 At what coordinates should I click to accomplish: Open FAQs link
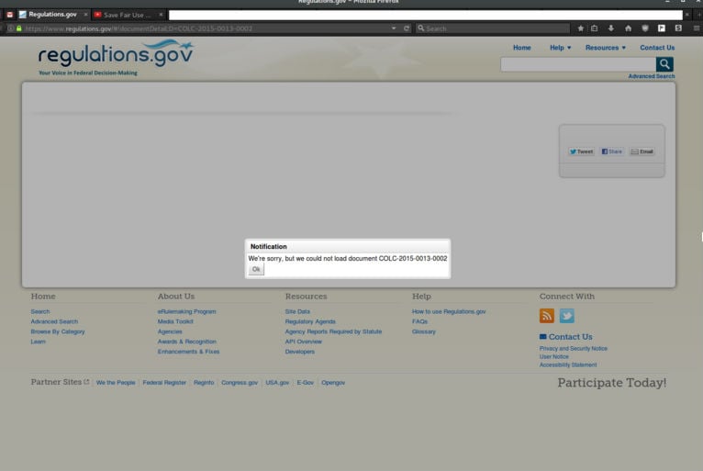pyautogui.click(x=419, y=321)
